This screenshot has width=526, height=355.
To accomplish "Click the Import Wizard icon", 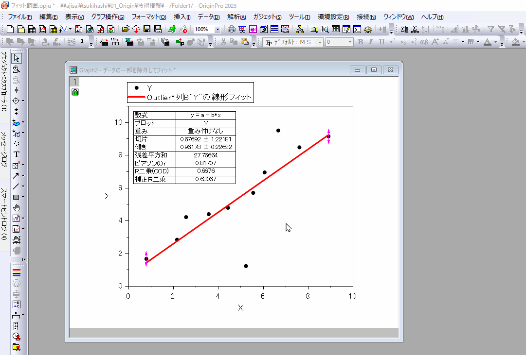I will 104,42.
